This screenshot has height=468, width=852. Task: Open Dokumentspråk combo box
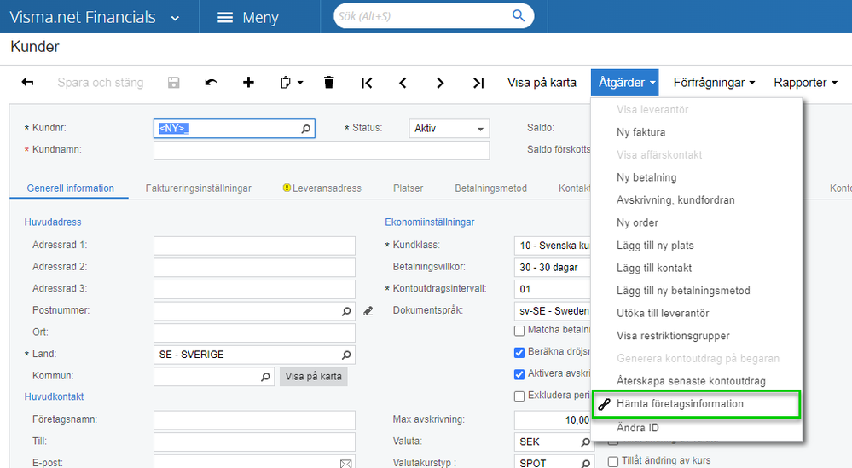[x=552, y=311]
